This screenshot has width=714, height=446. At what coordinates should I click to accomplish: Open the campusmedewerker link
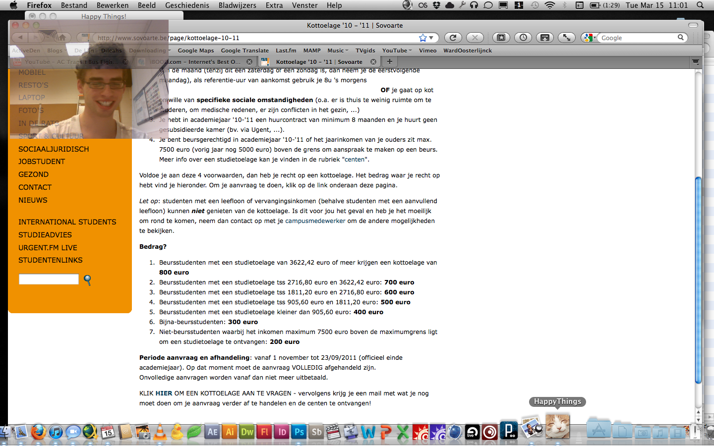(315, 221)
